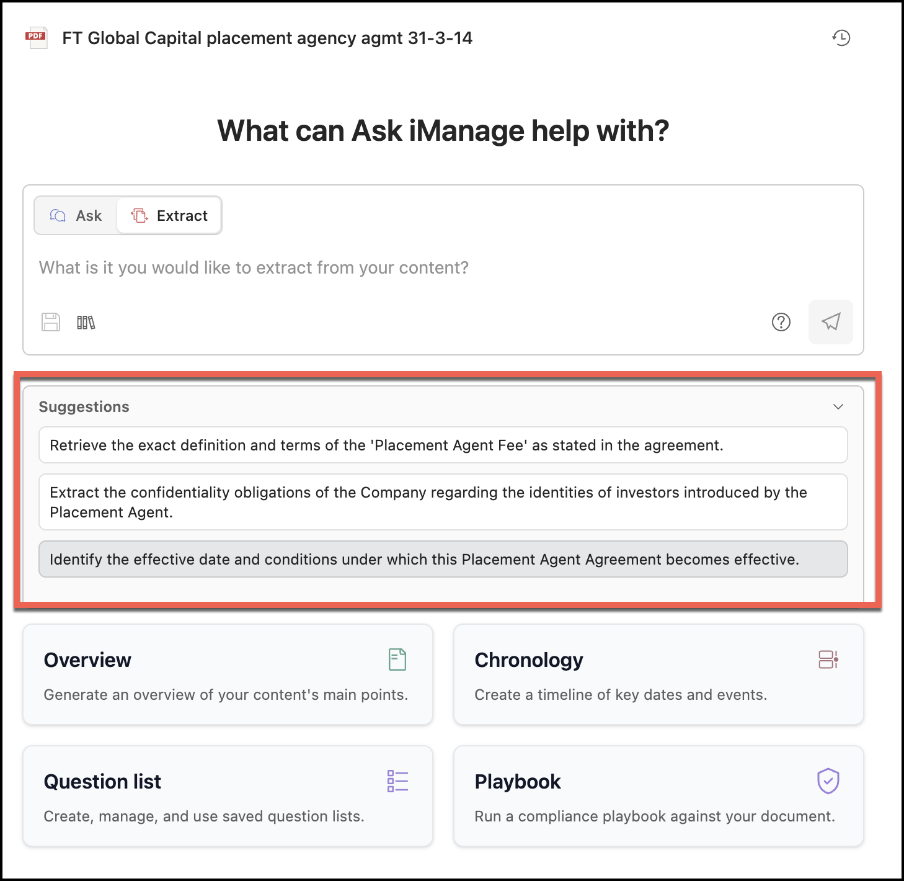
Task: Click the Chronology timeline icon
Action: click(x=828, y=660)
